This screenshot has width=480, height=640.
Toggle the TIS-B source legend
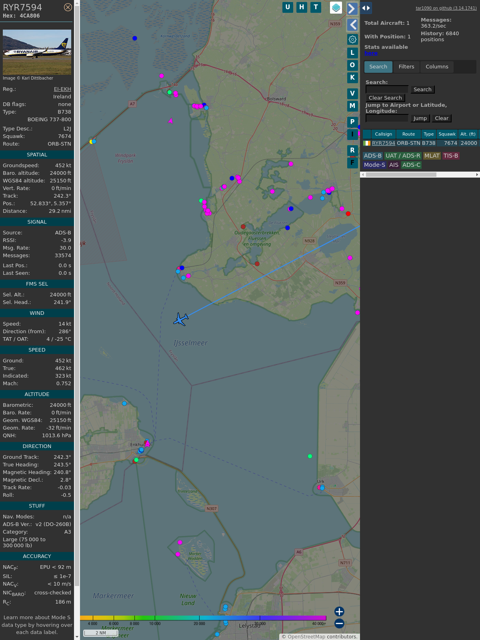click(x=451, y=156)
